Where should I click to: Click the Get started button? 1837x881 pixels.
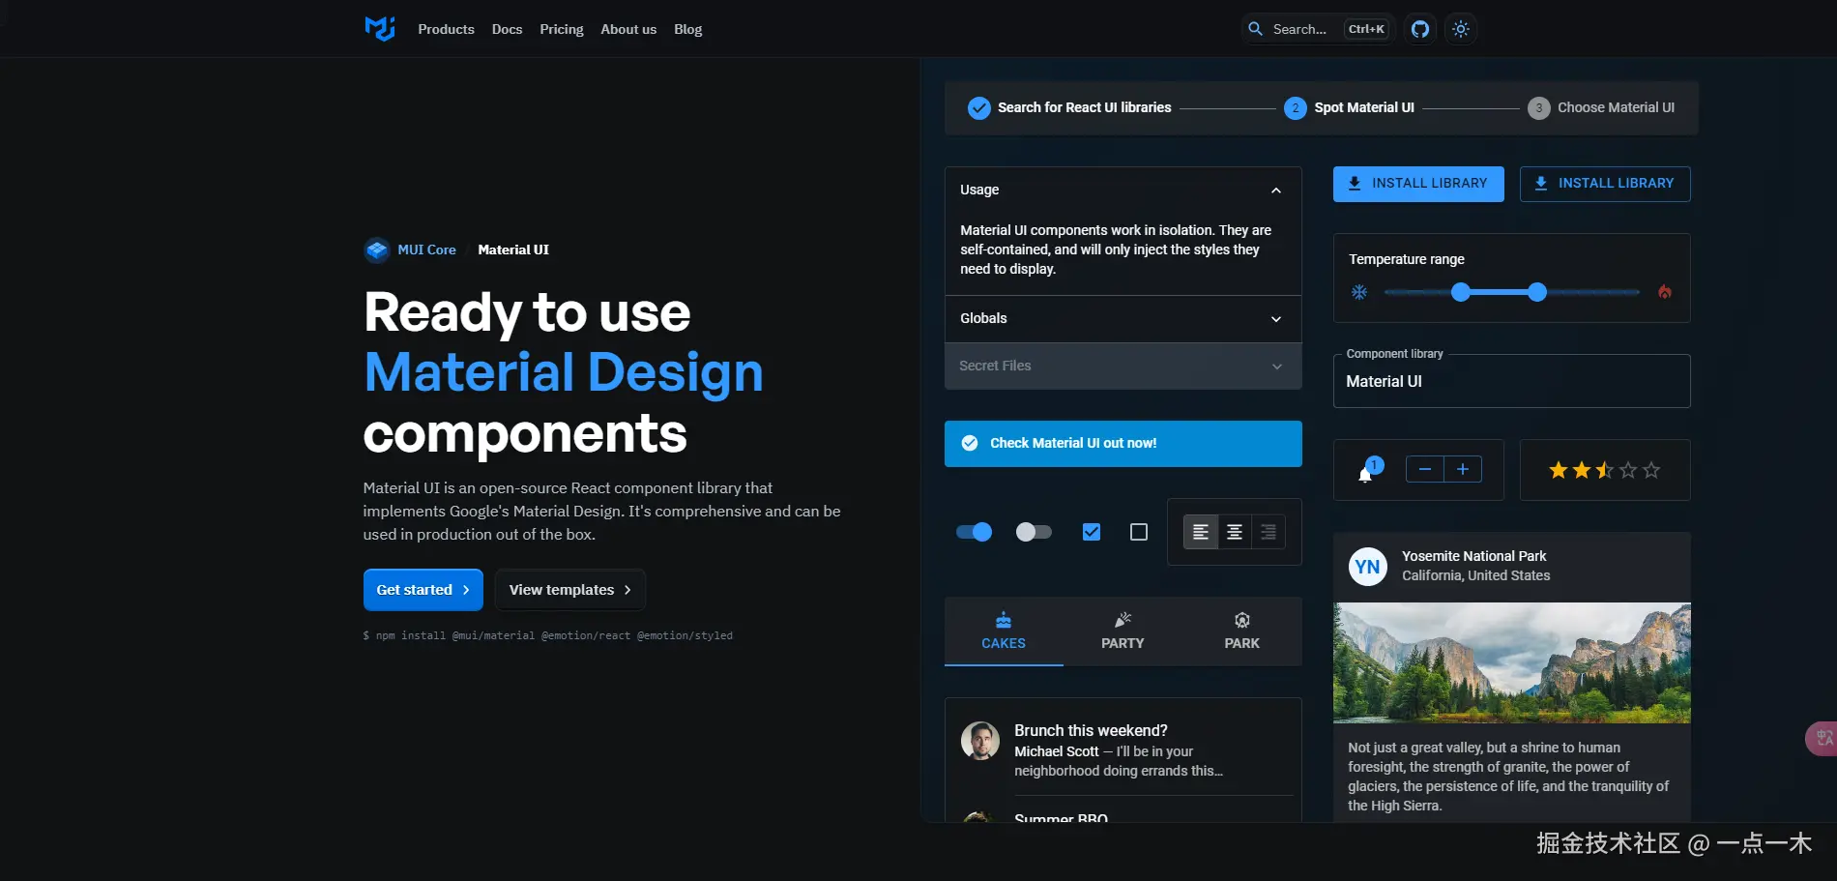coord(423,590)
